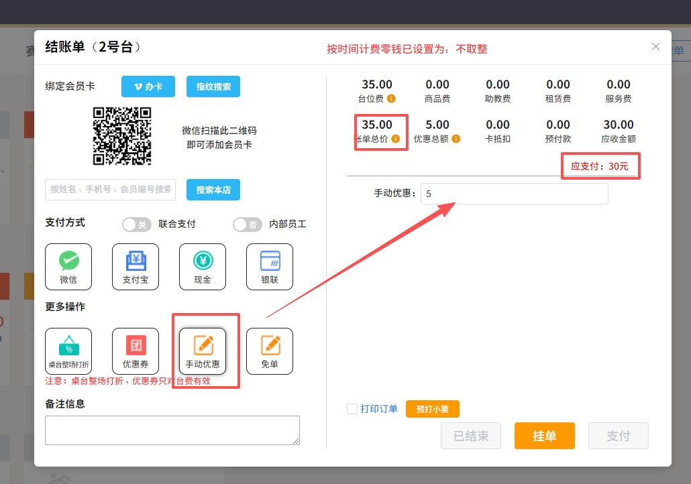Click the 预打小票 pre-print receipt button

[432, 409]
